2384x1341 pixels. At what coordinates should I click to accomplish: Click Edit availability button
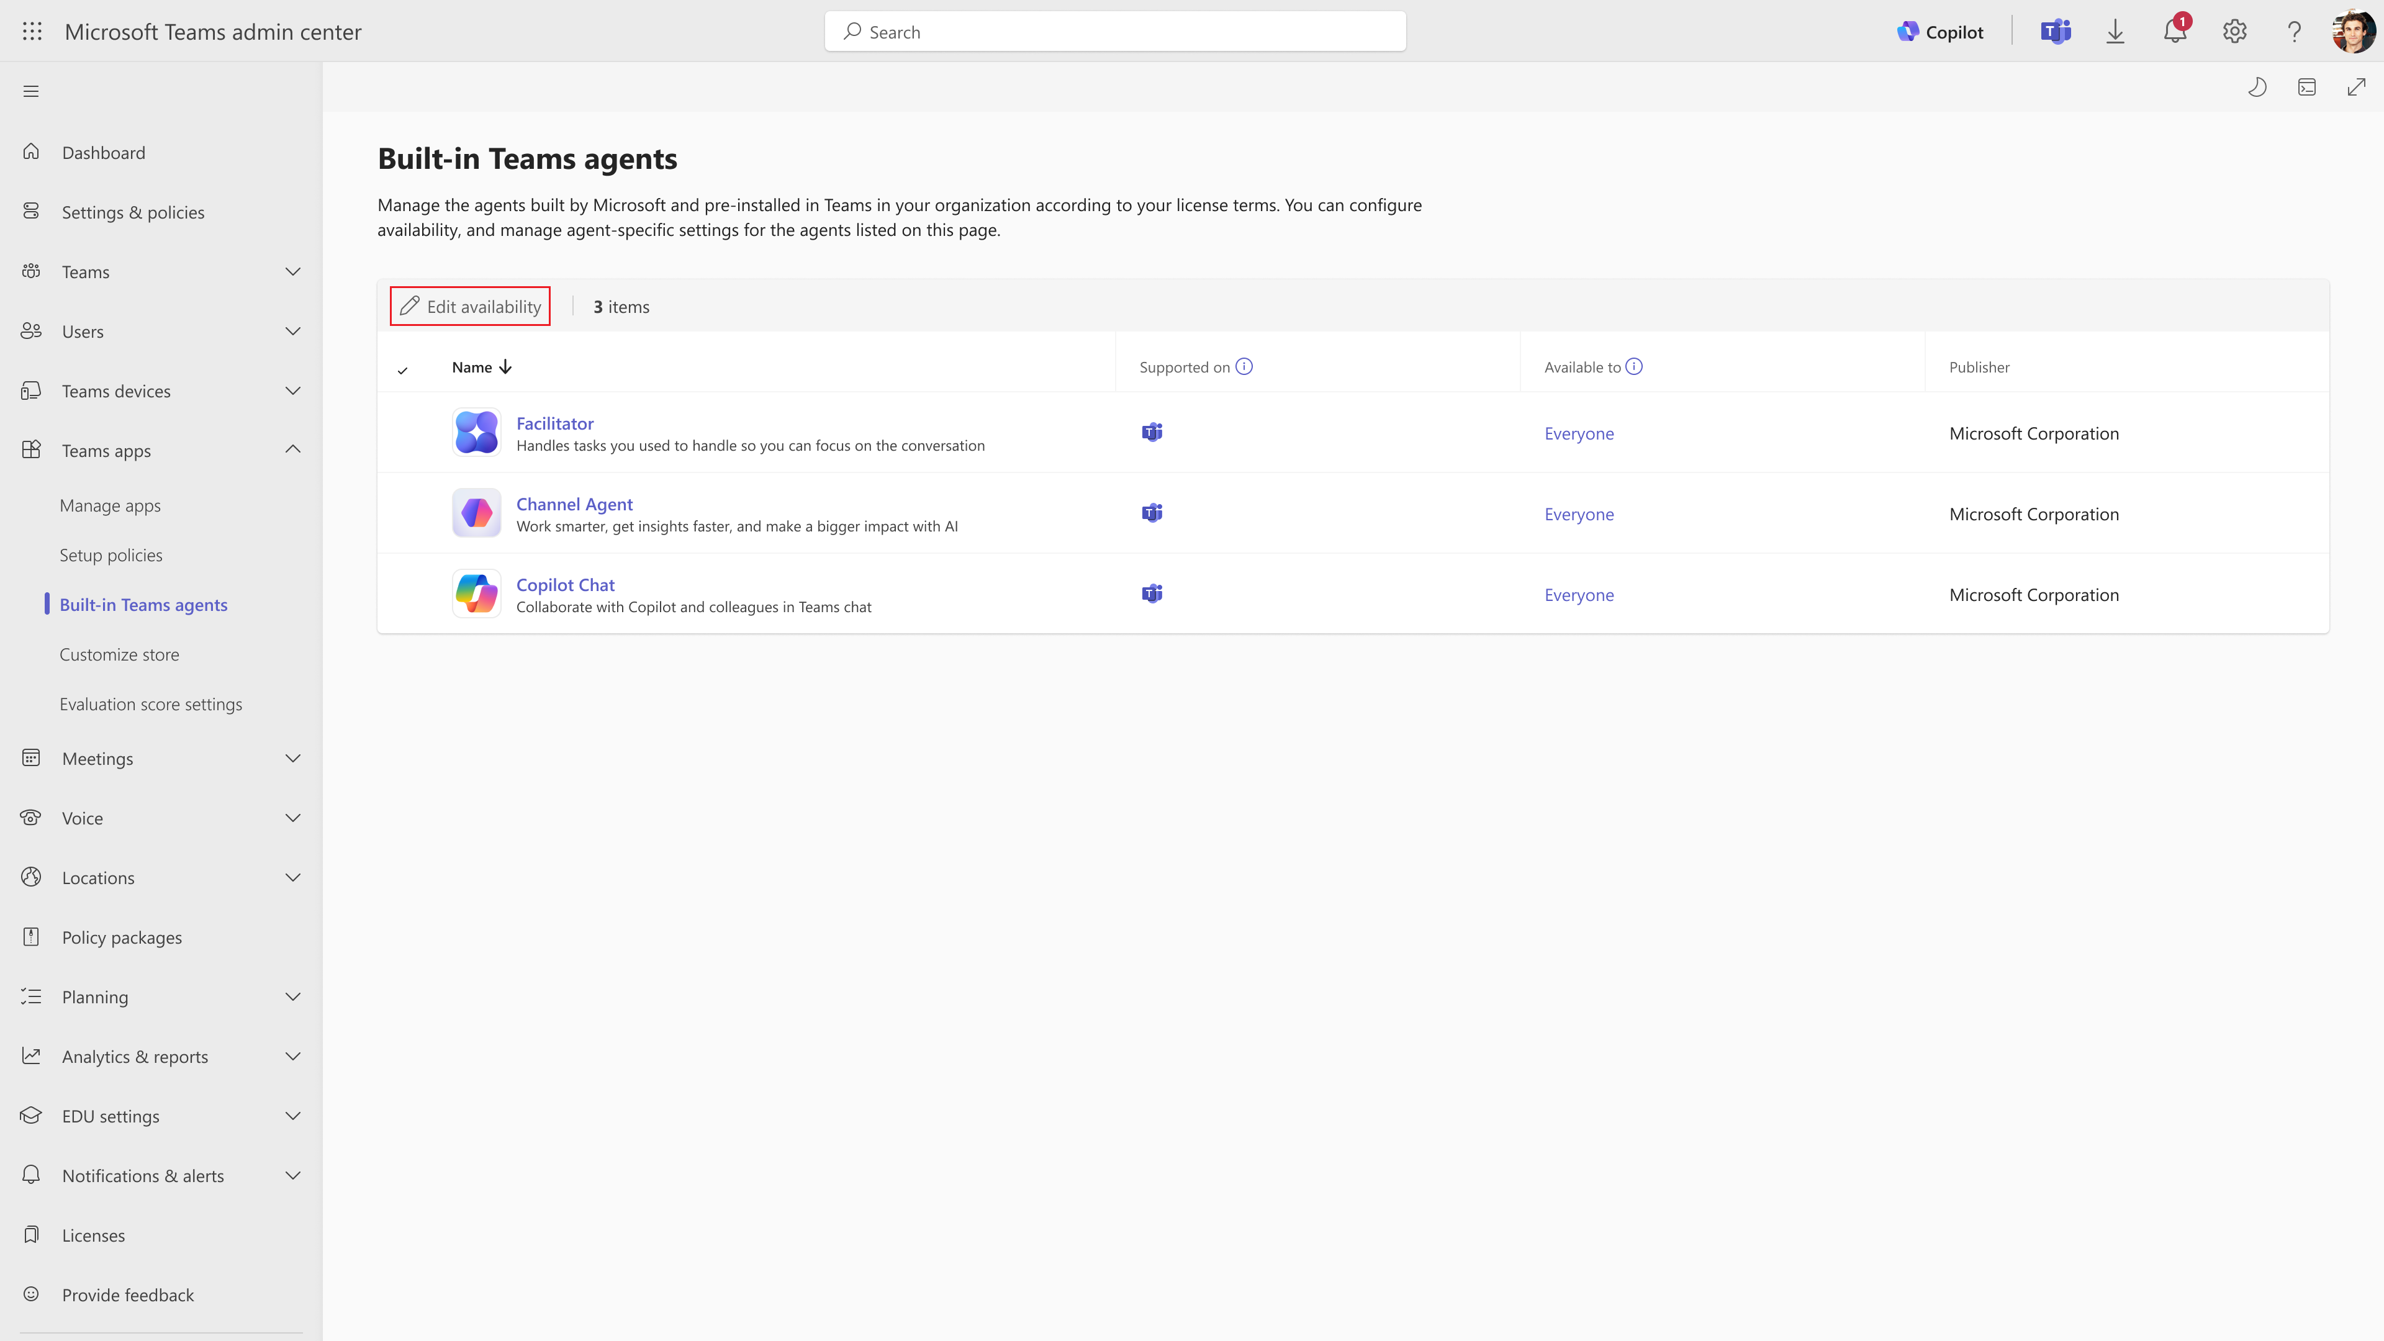(x=470, y=306)
